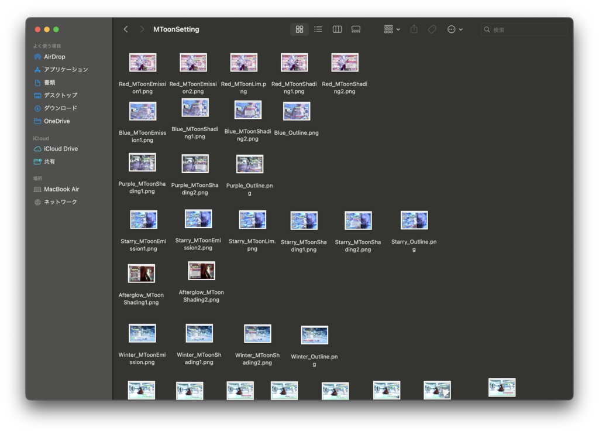
Task: Open AirDrop in the sidebar
Action: coord(54,57)
